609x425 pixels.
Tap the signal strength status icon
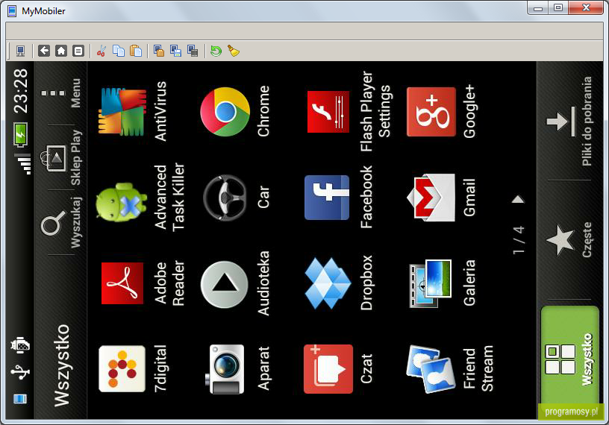[x=23, y=164]
